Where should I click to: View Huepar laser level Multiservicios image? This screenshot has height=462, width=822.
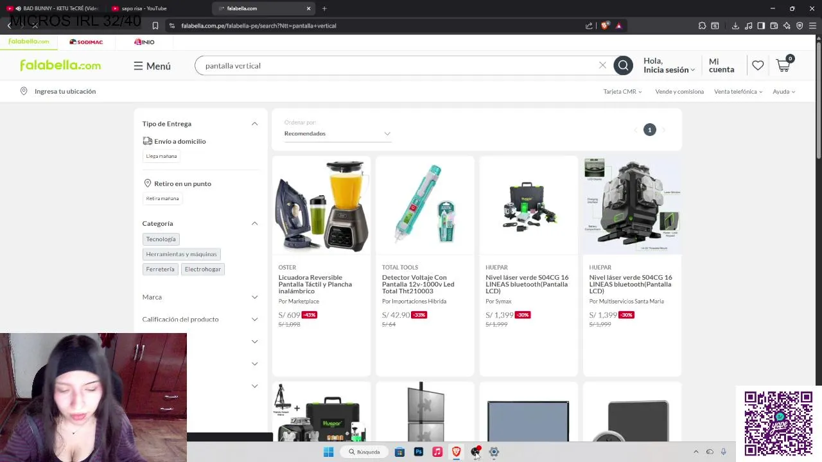click(x=632, y=205)
